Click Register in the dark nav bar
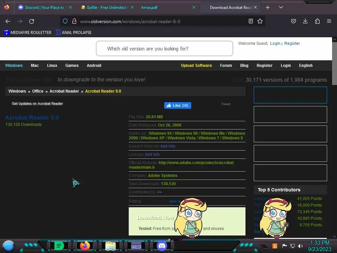The width and height of the screenshot is (337, 253). pyautogui.click(x=264, y=66)
